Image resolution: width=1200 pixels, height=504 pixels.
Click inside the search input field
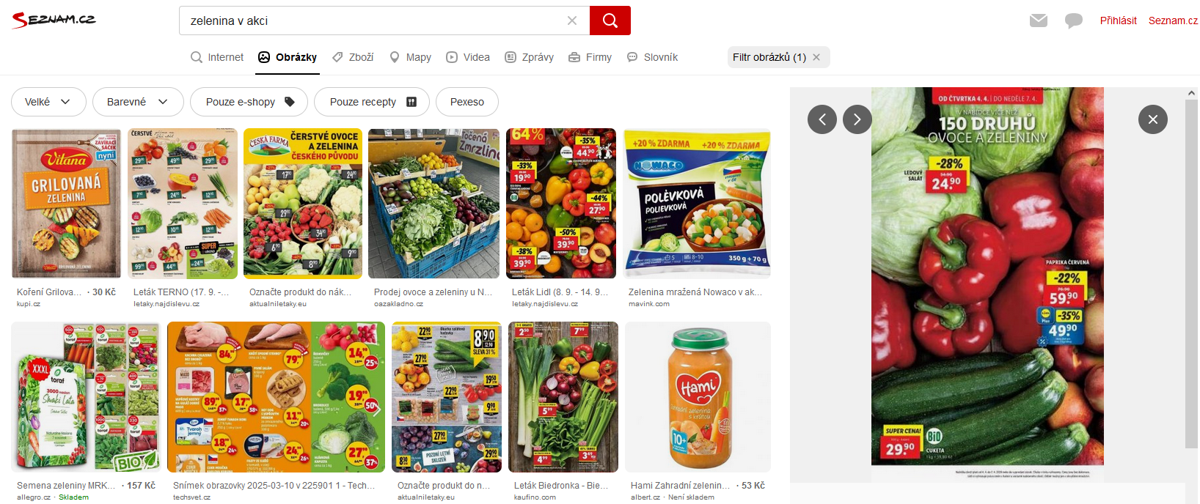coord(374,21)
